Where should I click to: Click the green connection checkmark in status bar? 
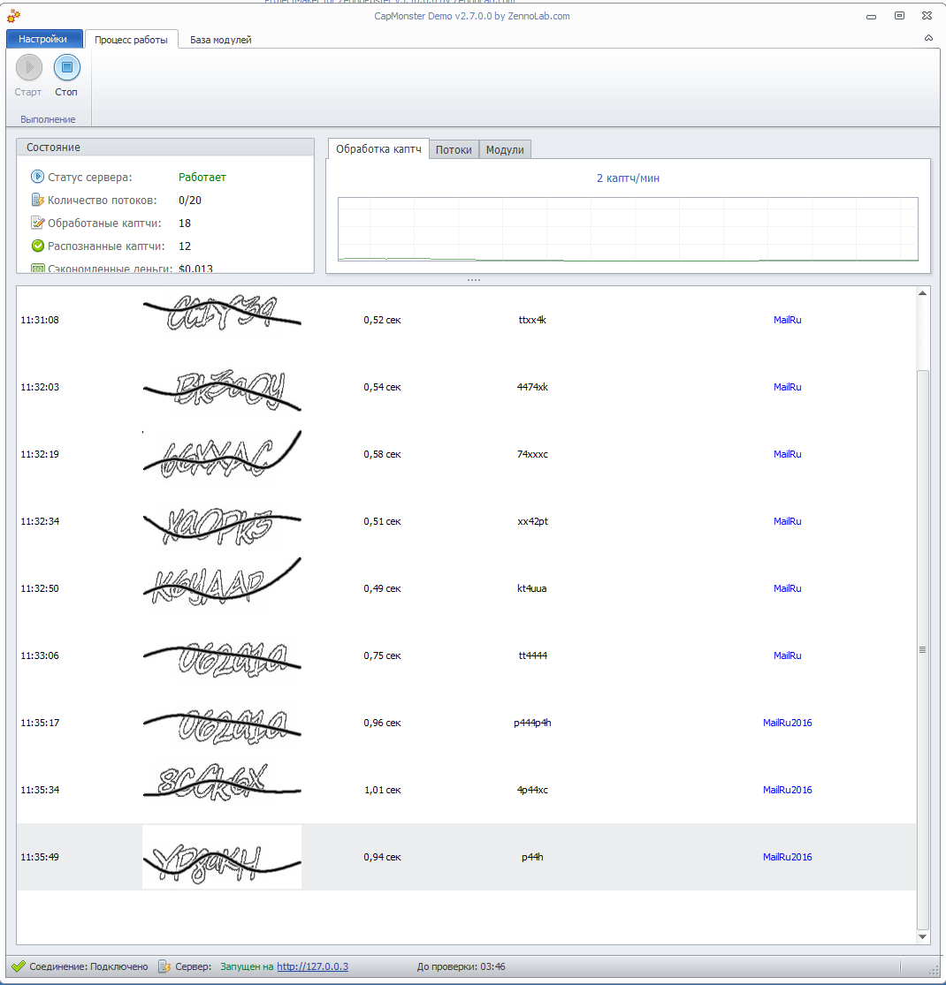19,966
